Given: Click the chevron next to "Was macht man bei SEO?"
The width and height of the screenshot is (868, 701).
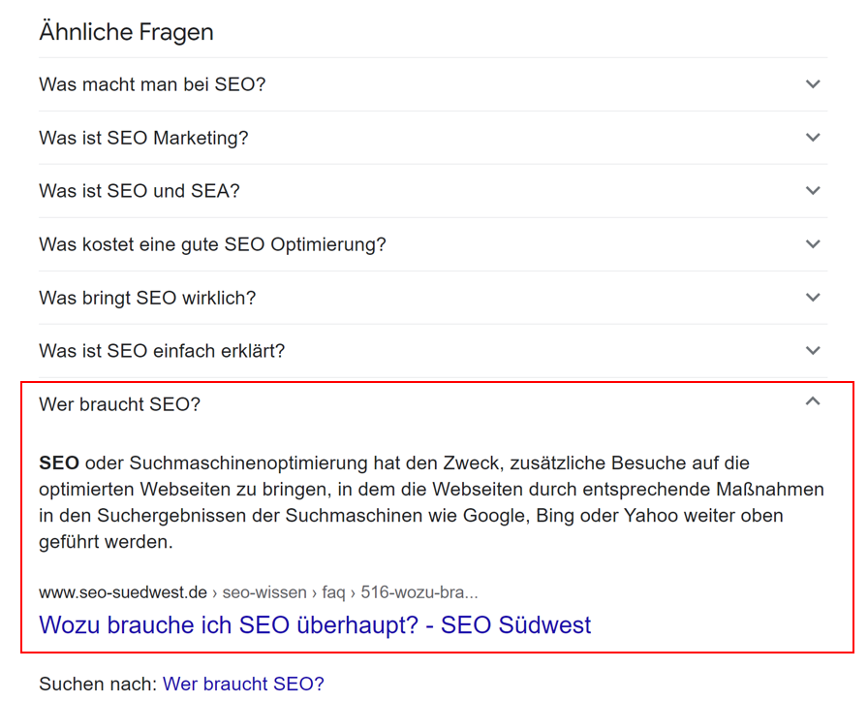Looking at the screenshot, I should point(814,84).
